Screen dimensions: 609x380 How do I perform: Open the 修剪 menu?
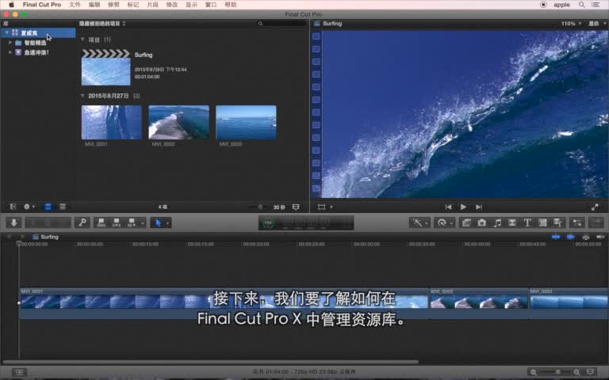[113, 5]
